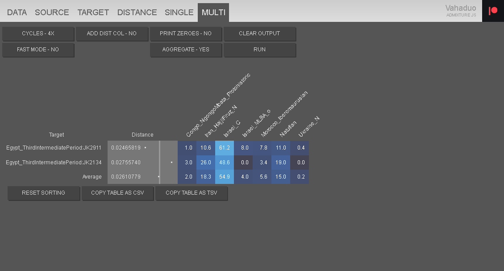Click the CLEAR OUTPUT button
The width and height of the screenshot is (504, 271).
click(x=260, y=33)
